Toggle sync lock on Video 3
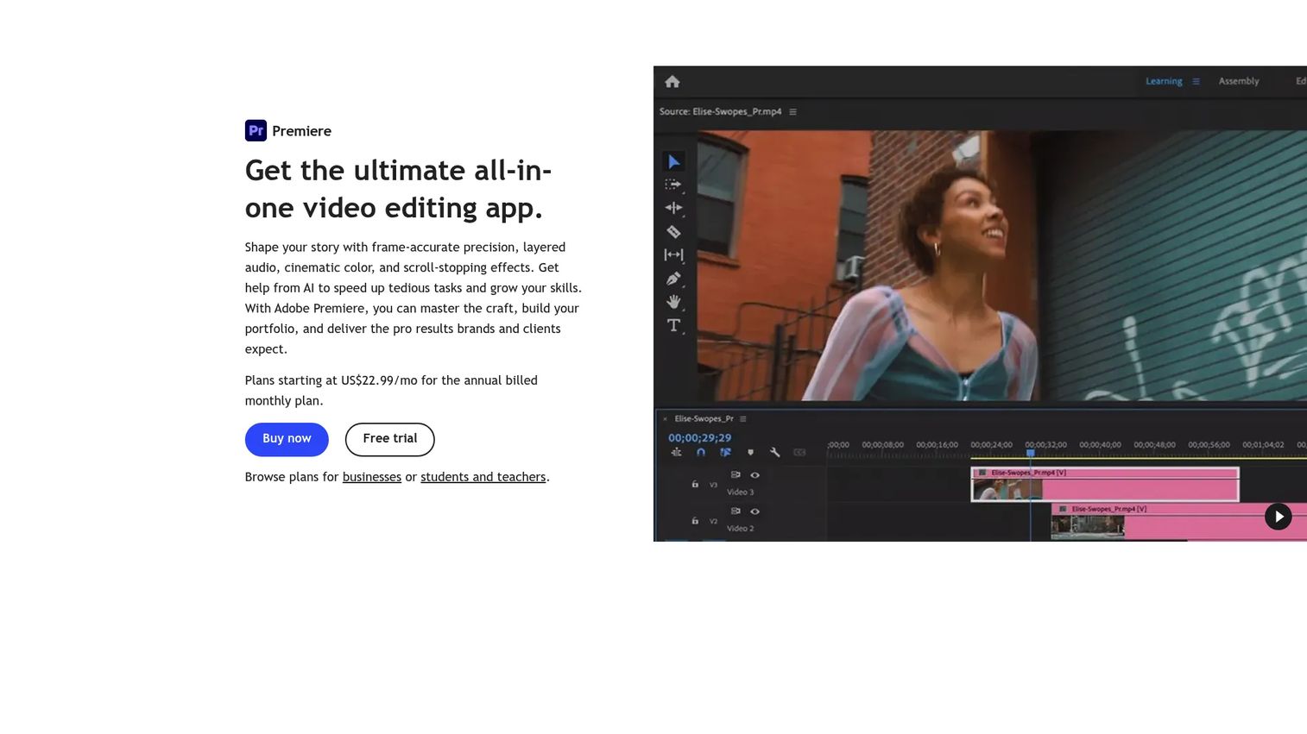The image size is (1307, 734). pos(736,475)
